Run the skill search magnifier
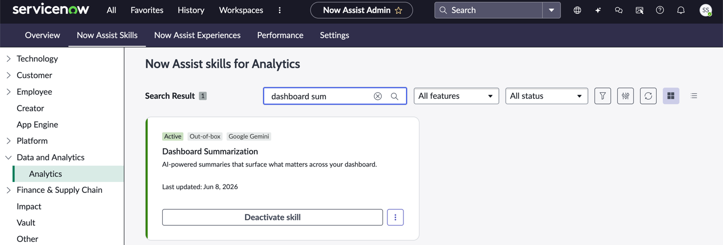Image resolution: width=723 pixels, height=245 pixels. (x=395, y=96)
